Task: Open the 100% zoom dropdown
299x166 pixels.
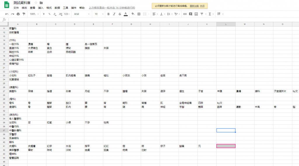Action: 34,14
